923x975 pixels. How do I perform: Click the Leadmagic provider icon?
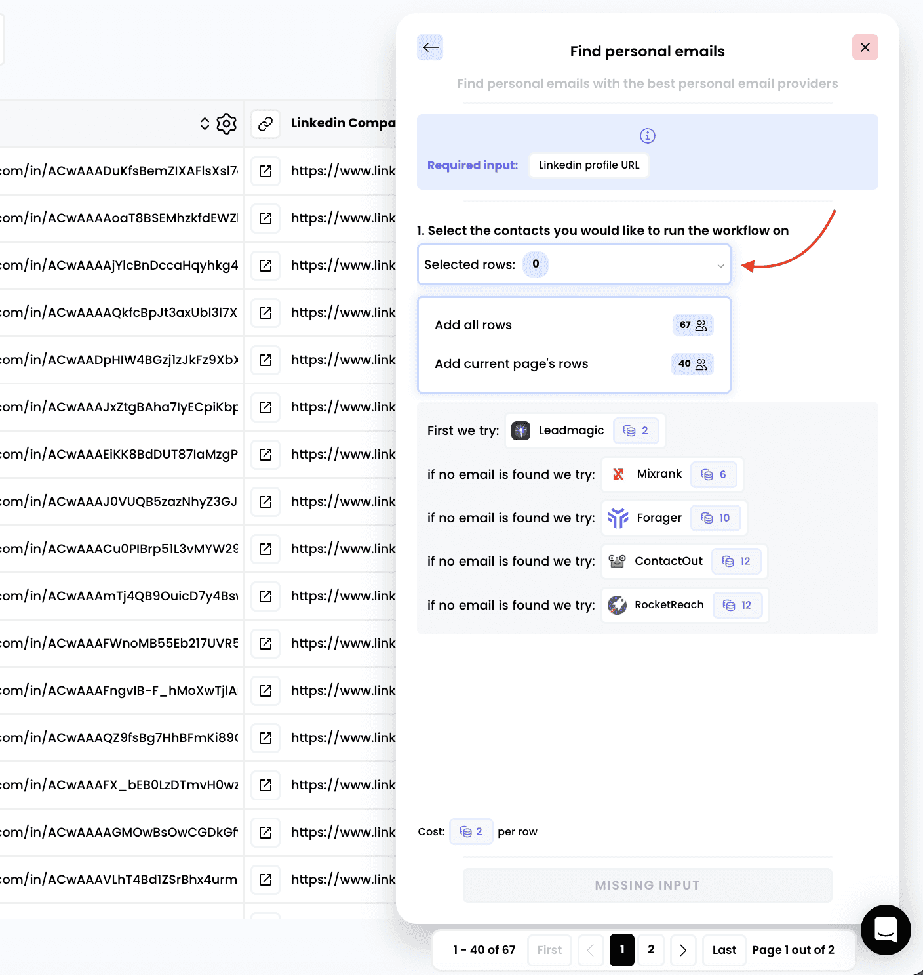521,430
